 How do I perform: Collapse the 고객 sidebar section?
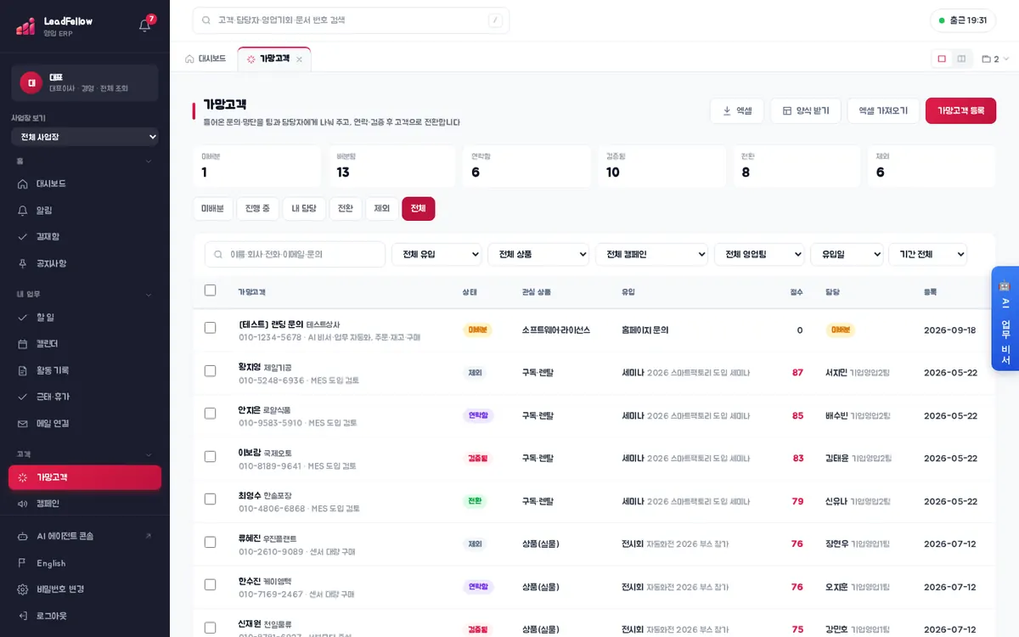85,454
